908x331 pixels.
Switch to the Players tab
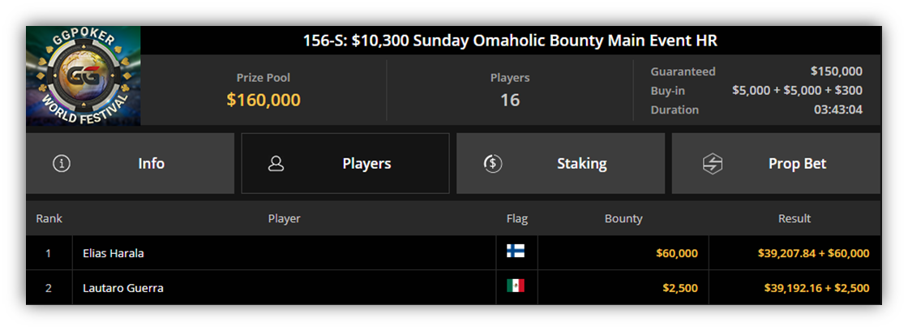tap(345, 163)
